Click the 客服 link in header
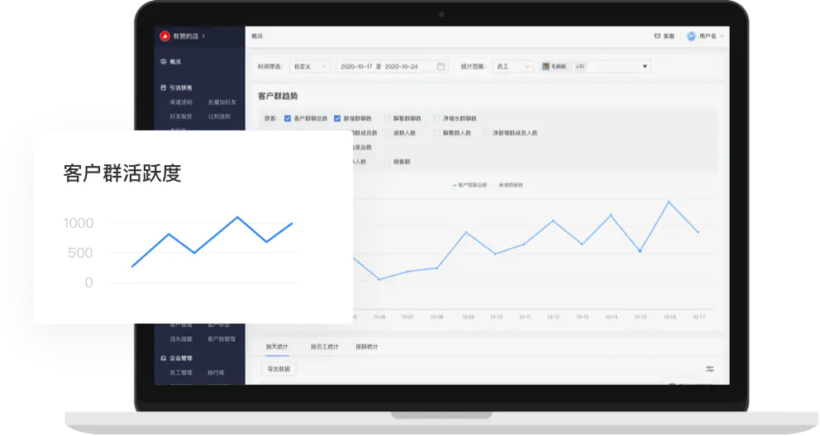Screen dimensions: 820x436 coord(669,36)
